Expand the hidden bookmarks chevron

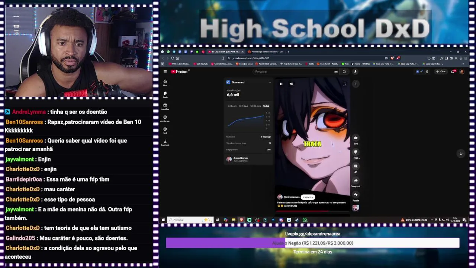tap(463, 64)
